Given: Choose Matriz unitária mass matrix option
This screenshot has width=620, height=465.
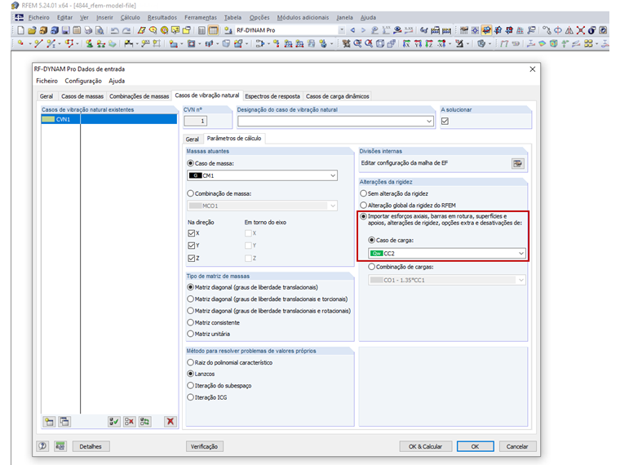Looking at the screenshot, I should [191, 334].
